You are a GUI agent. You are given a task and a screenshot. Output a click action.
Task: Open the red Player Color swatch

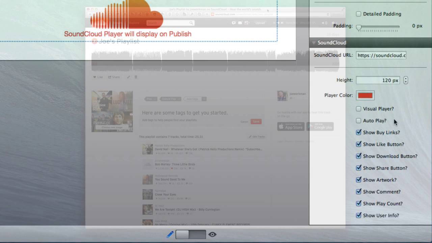[365, 96]
